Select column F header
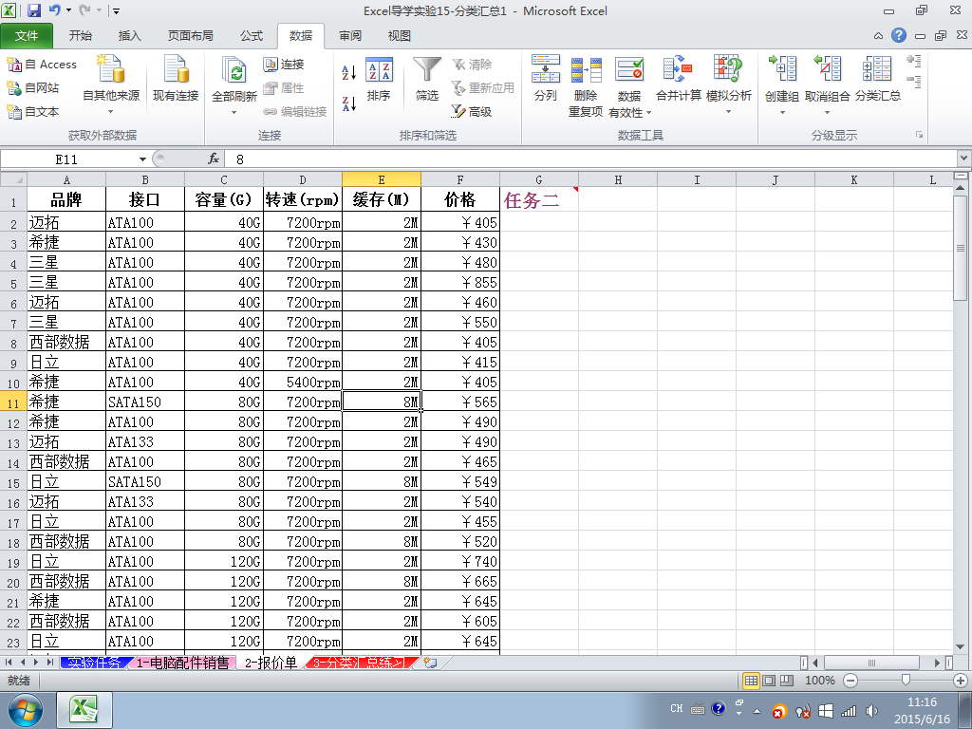The image size is (972, 729). [460, 179]
